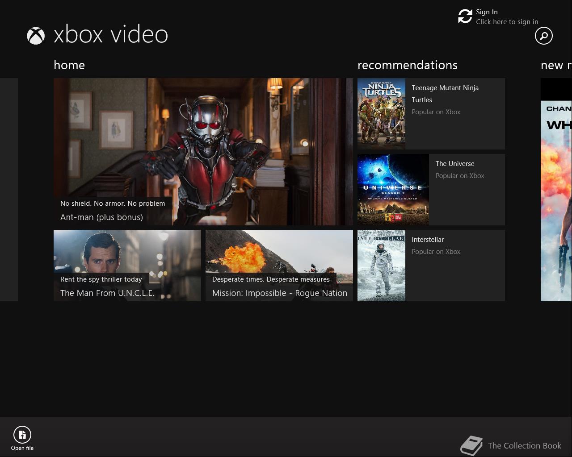Viewport: 572px width, 457px height.
Task: Click 'Interstellar' title text
Action: 428,240
